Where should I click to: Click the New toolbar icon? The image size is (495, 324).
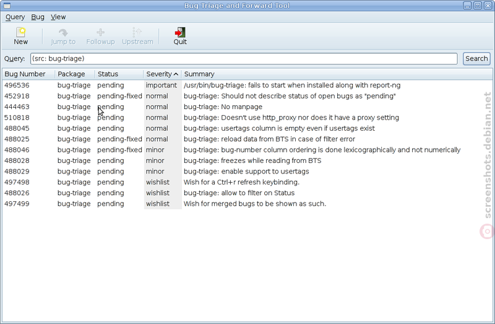pyautogui.click(x=21, y=36)
